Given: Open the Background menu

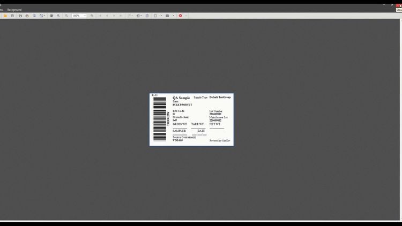Looking at the screenshot, I should (x=14, y=10).
